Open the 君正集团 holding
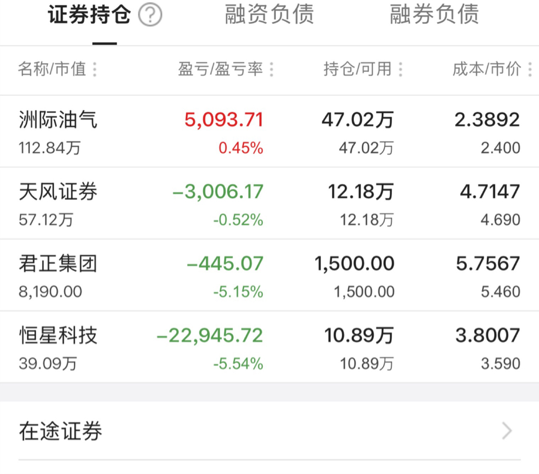The image size is (539, 474). pyautogui.click(x=269, y=275)
